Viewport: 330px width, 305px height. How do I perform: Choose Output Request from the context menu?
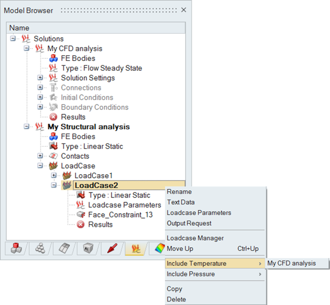click(x=216, y=223)
